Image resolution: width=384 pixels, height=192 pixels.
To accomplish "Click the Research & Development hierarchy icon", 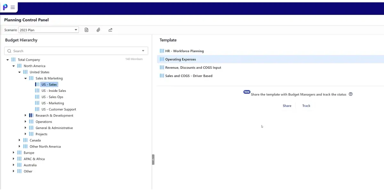I will click(x=31, y=116).
